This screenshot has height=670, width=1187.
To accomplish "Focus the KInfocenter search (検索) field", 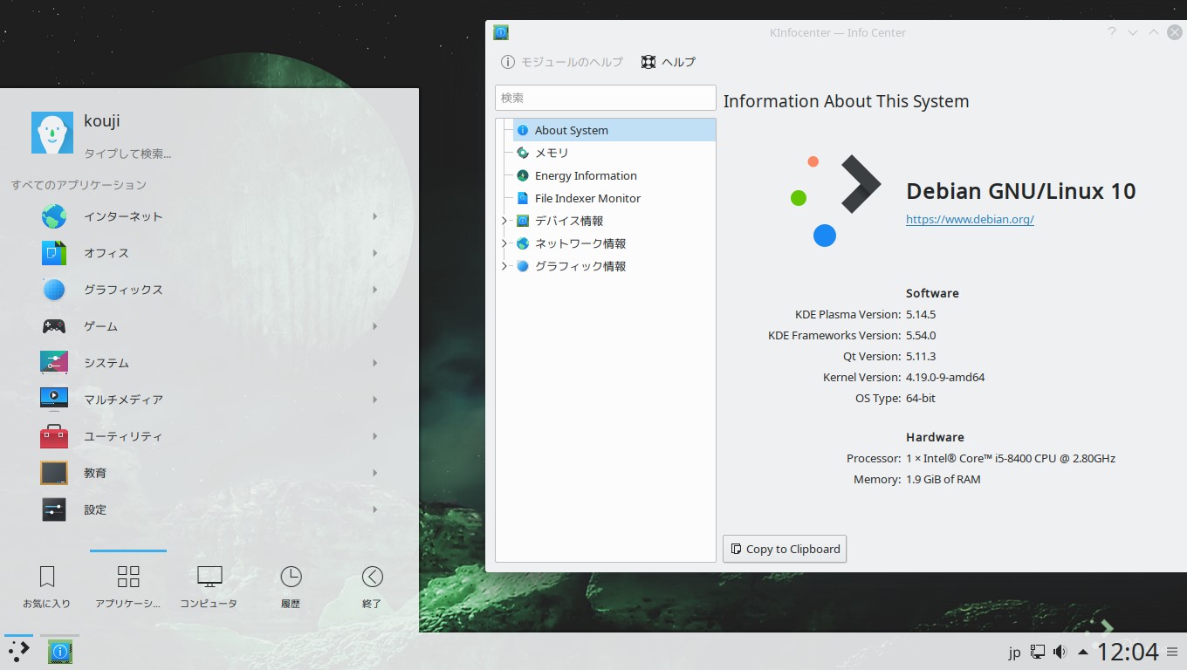I will click(x=606, y=98).
